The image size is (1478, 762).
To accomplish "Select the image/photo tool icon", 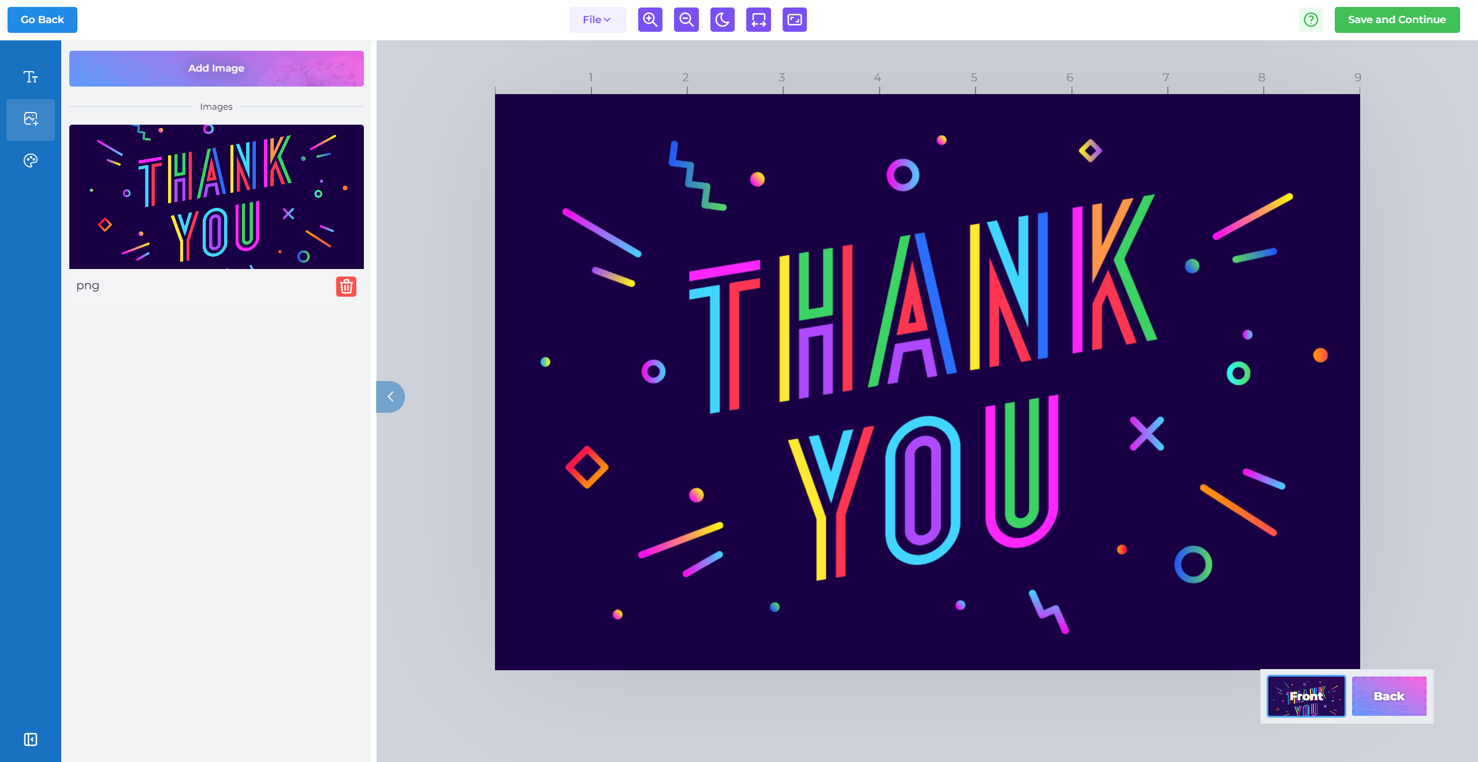I will [30, 118].
